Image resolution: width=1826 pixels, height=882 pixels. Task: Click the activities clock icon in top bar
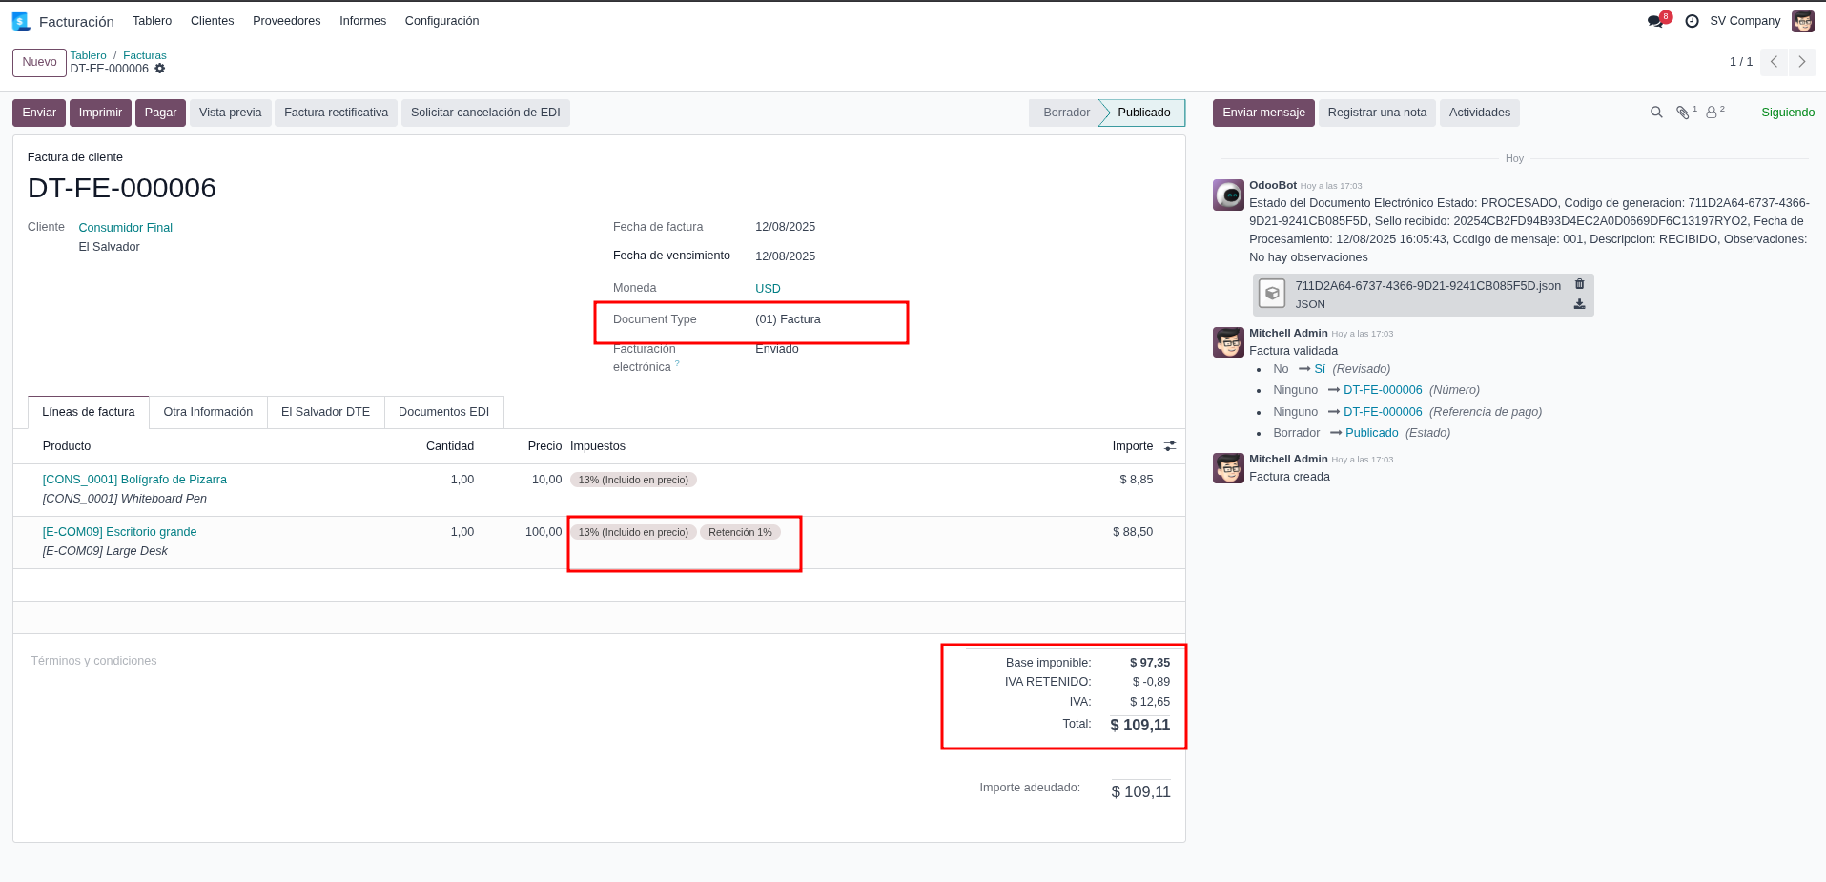(1692, 21)
